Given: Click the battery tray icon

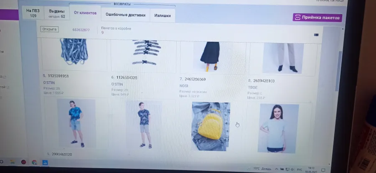Looking at the screenshot, I should pyautogui.click(x=282, y=169).
